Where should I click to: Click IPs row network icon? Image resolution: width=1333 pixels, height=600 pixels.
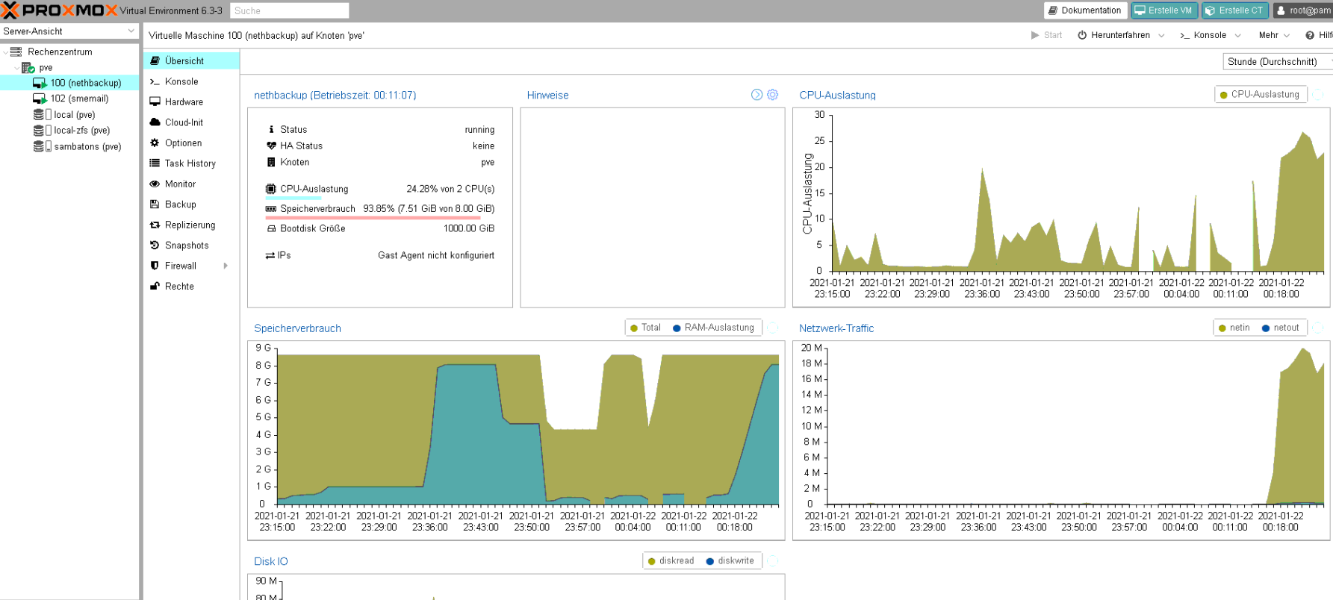click(270, 255)
